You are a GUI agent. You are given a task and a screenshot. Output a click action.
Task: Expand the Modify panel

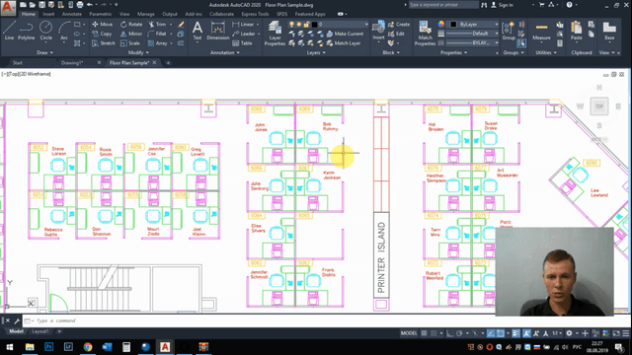[x=138, y=52]
